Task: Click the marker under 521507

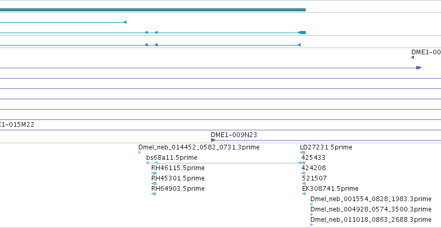Action: (304, 184)
